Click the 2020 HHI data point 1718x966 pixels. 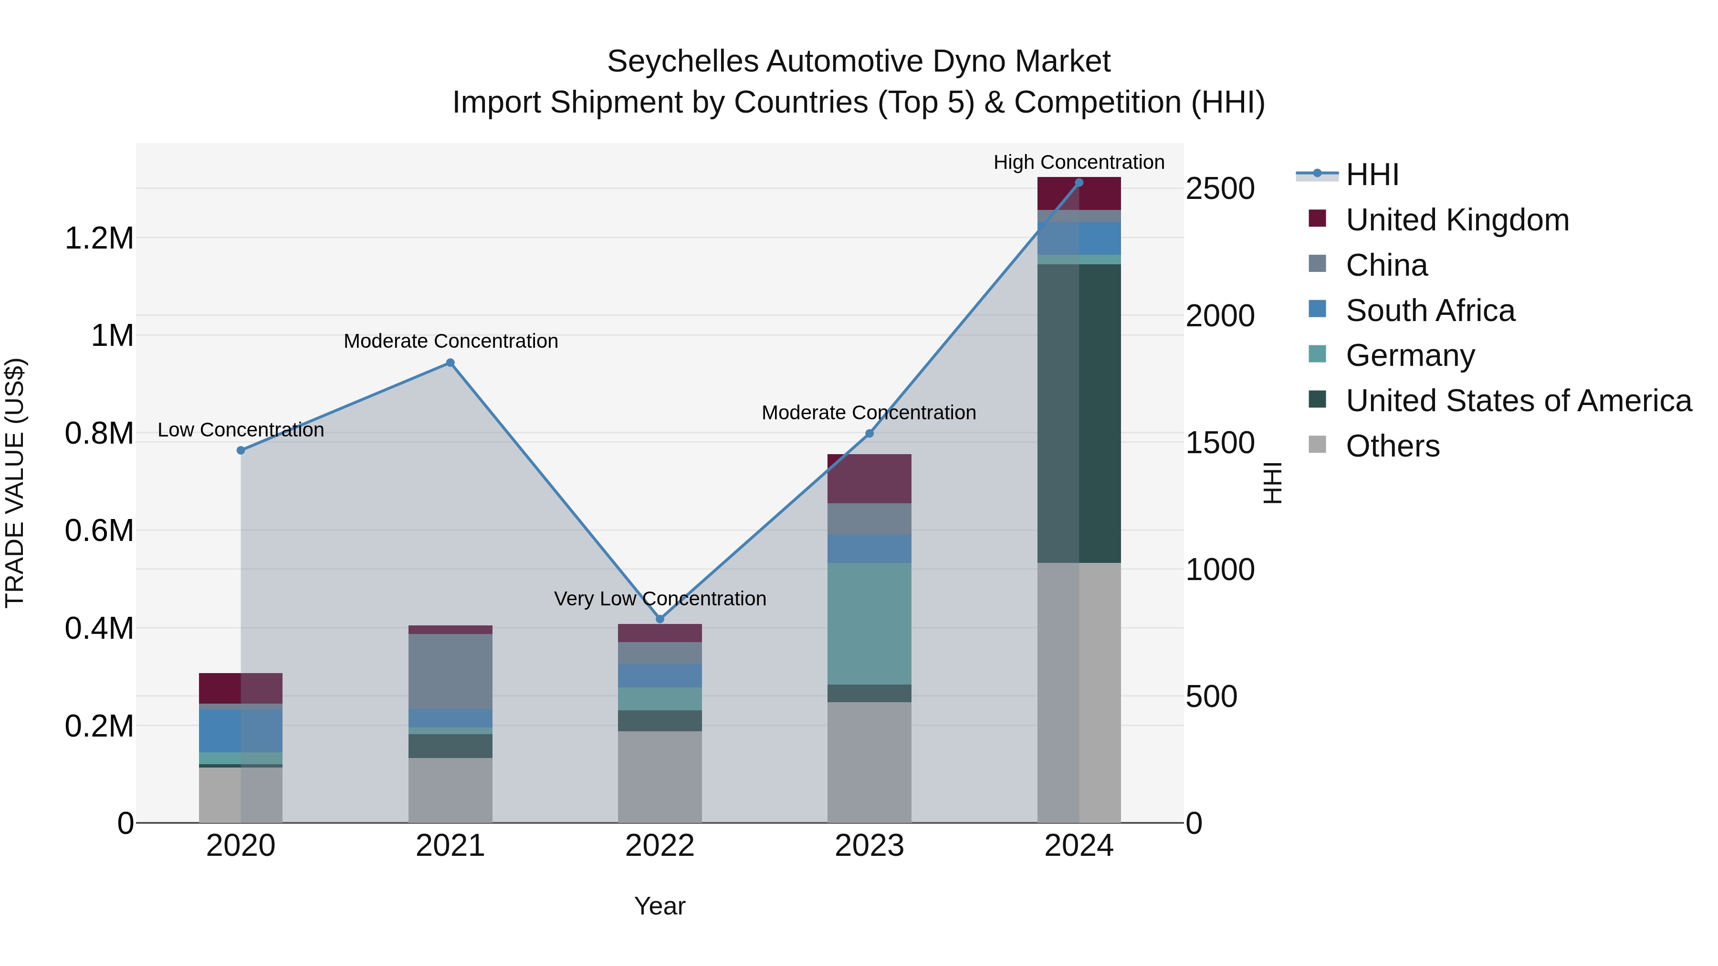[241, 451]
